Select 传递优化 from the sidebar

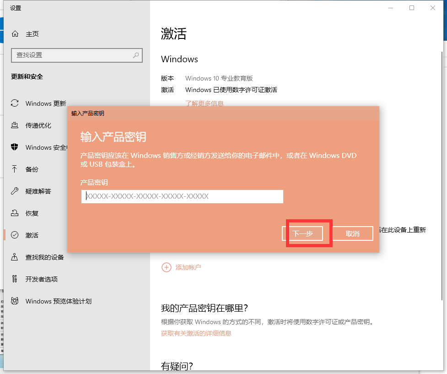pos(37,125)
